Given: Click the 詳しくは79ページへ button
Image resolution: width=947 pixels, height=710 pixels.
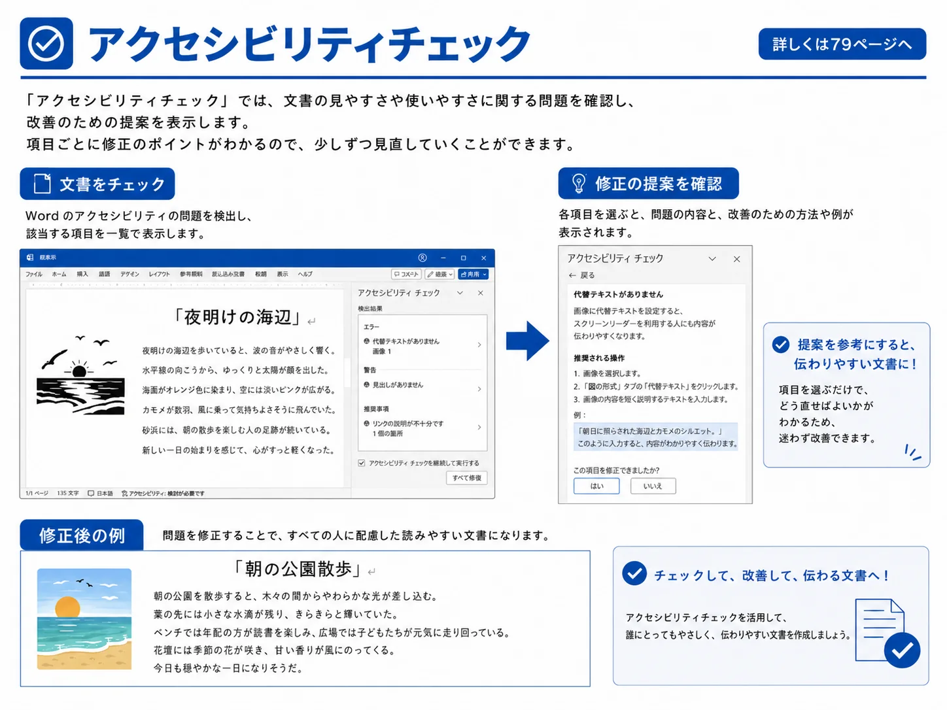Looking at the screenshot, I should 842,44.
